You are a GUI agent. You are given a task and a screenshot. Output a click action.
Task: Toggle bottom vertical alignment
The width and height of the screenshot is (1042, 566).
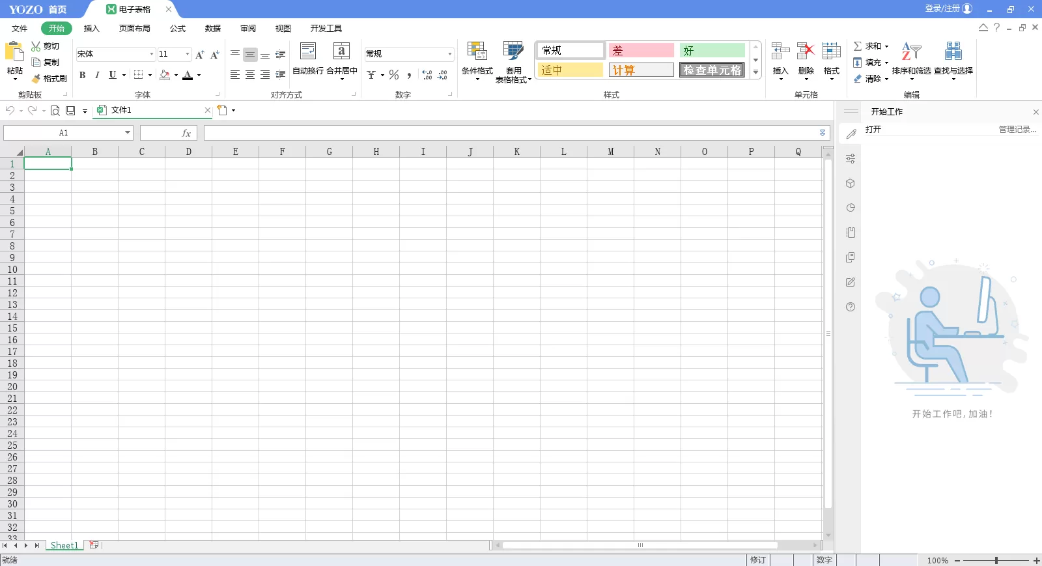coord(265,55)
